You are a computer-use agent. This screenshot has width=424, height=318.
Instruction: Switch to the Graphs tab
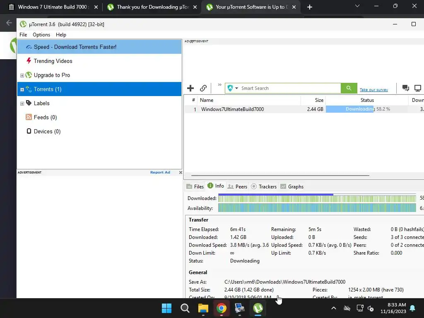click(292, 187)
